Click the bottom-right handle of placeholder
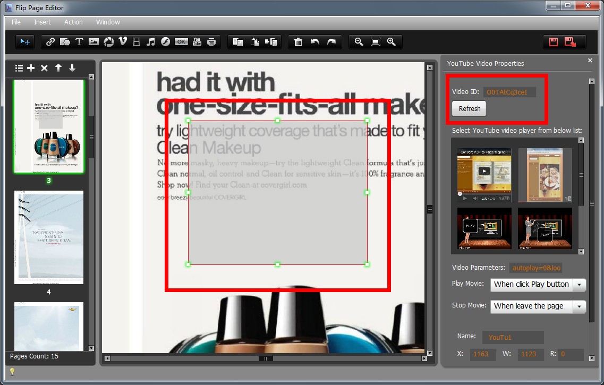The height and width of the screenshot is (385, 604). [367, 264]
